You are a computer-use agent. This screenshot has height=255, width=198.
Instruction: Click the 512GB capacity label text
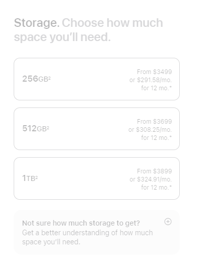[35, 128]
